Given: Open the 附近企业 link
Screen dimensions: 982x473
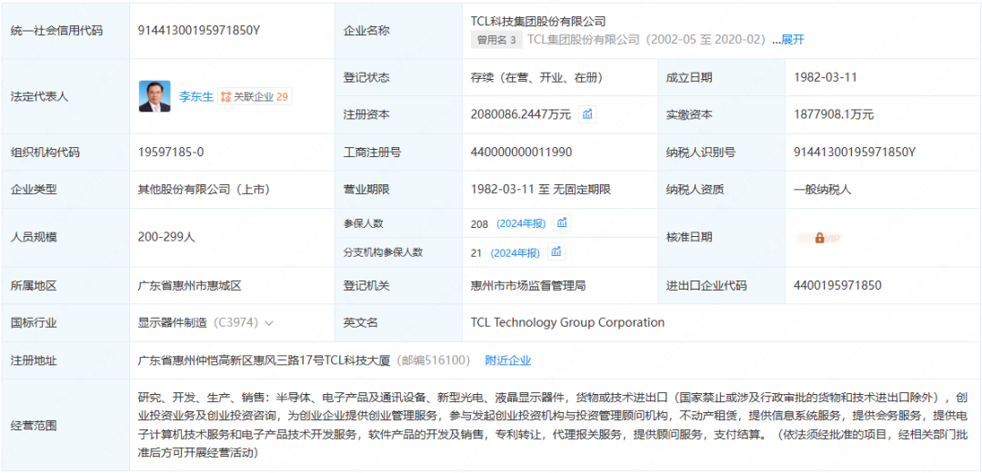Looking at the screenshot, I should 507,360.
